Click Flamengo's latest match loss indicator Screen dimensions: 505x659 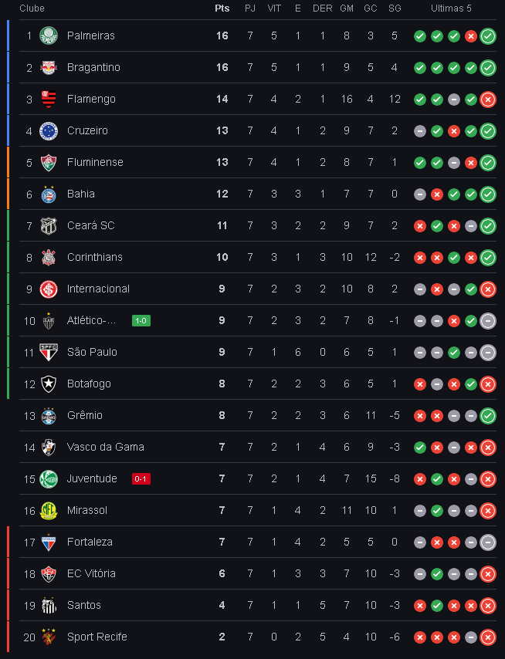pos(488,99)
